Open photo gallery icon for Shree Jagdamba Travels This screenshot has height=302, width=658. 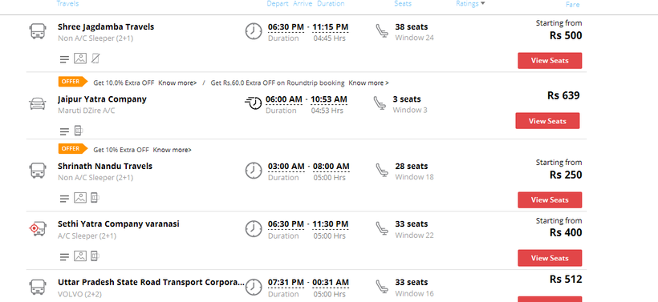80,58
